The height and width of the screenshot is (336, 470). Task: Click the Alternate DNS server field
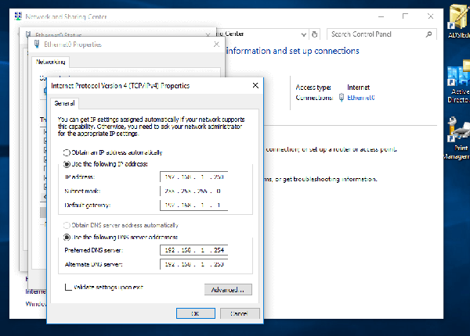pyautogui.click(x=194, y=264)
